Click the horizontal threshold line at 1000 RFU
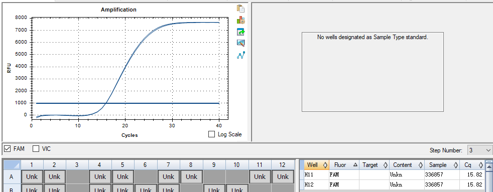This screenshot has width=493, height=192. [128, 103]
